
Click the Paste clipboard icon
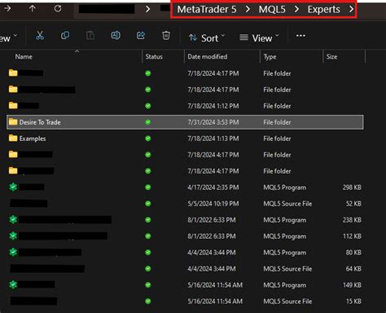pyautogui.click(x=90, y=35)
